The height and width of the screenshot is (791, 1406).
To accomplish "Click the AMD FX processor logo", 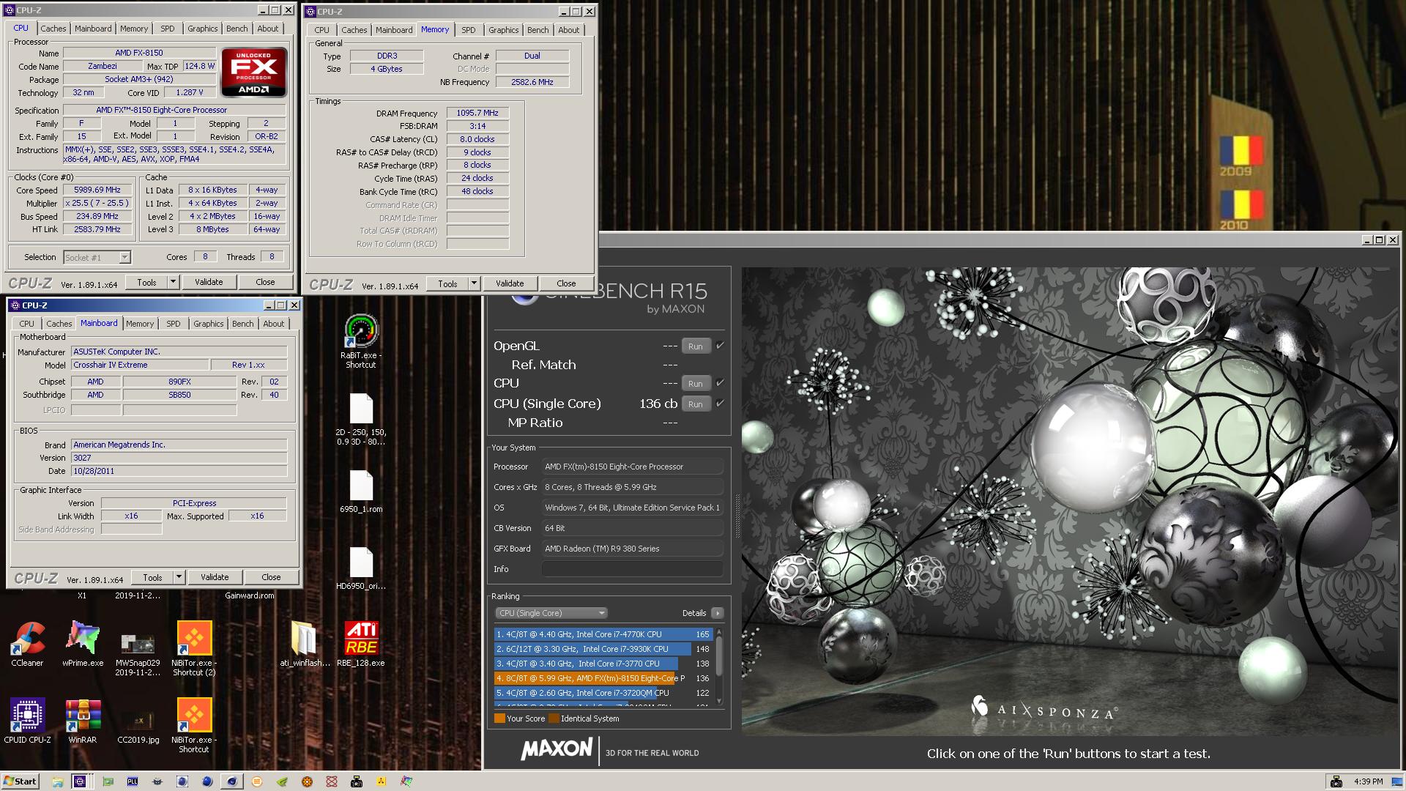I will (253, 72).
